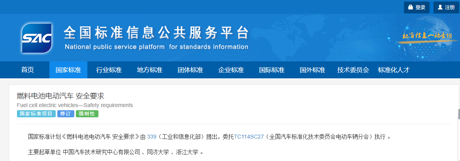460x161 pixels.
Task: Open the TC114SC27 committee link
Action: tap(249, 137)
